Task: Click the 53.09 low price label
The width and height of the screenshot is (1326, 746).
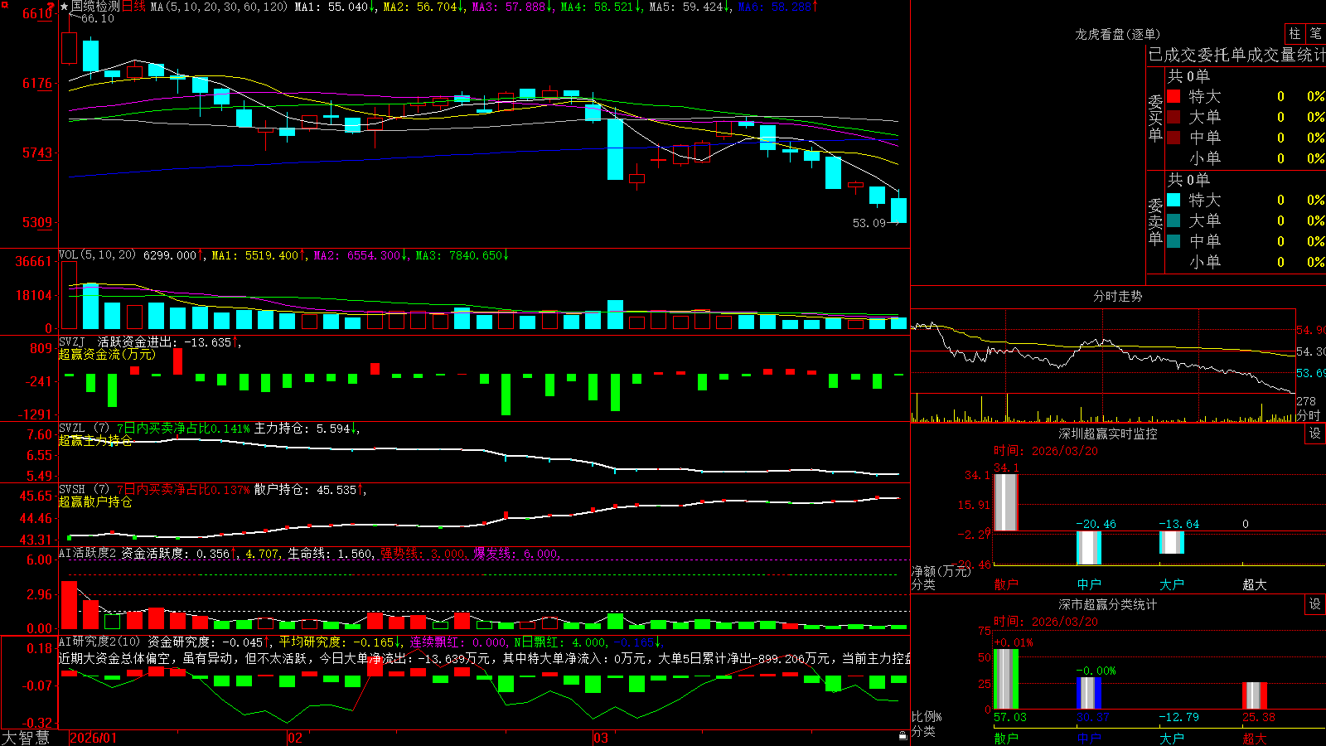Action: point(869,223)
